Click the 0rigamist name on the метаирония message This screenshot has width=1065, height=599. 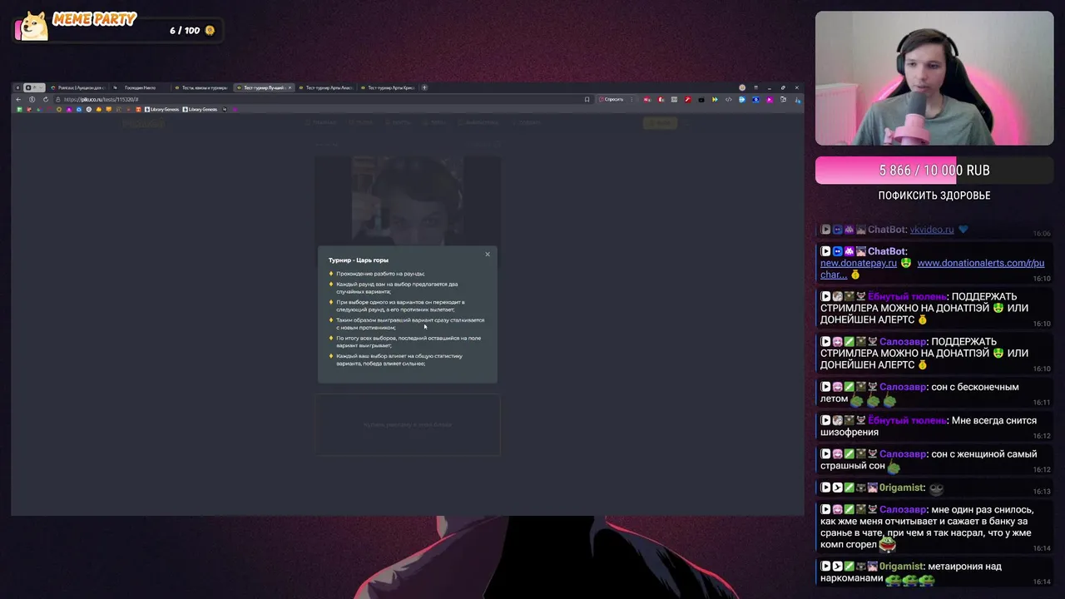[902, 567]
